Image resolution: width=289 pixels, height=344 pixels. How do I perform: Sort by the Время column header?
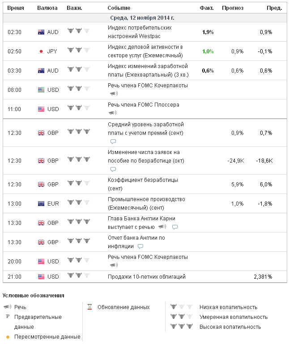[x=16, y=8]
